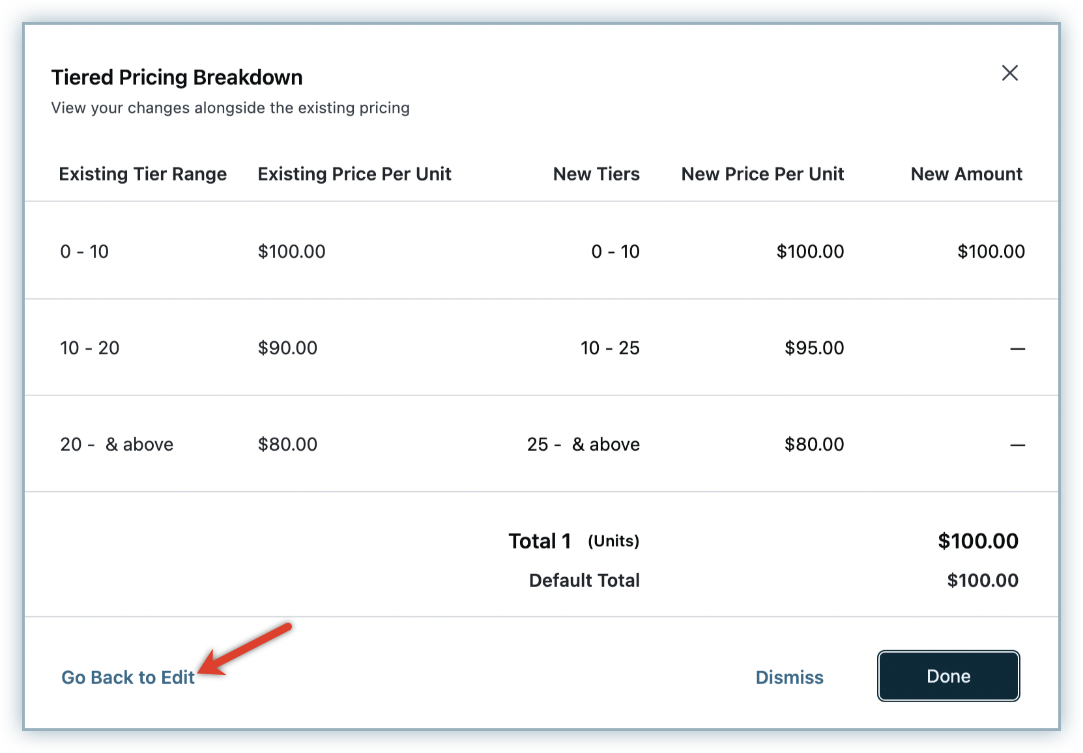Screen dimensions: 1083x753
Task: Click the existing 10 - 20 tier range cell
Action: click(90, 348)
